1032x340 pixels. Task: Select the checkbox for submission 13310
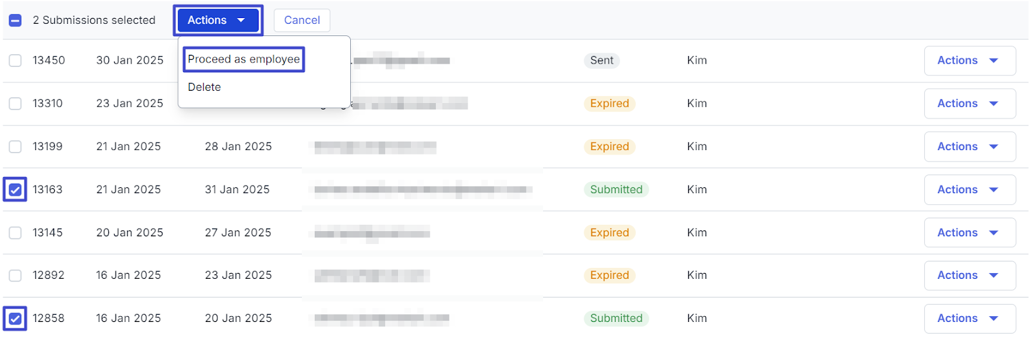[15, 104]
